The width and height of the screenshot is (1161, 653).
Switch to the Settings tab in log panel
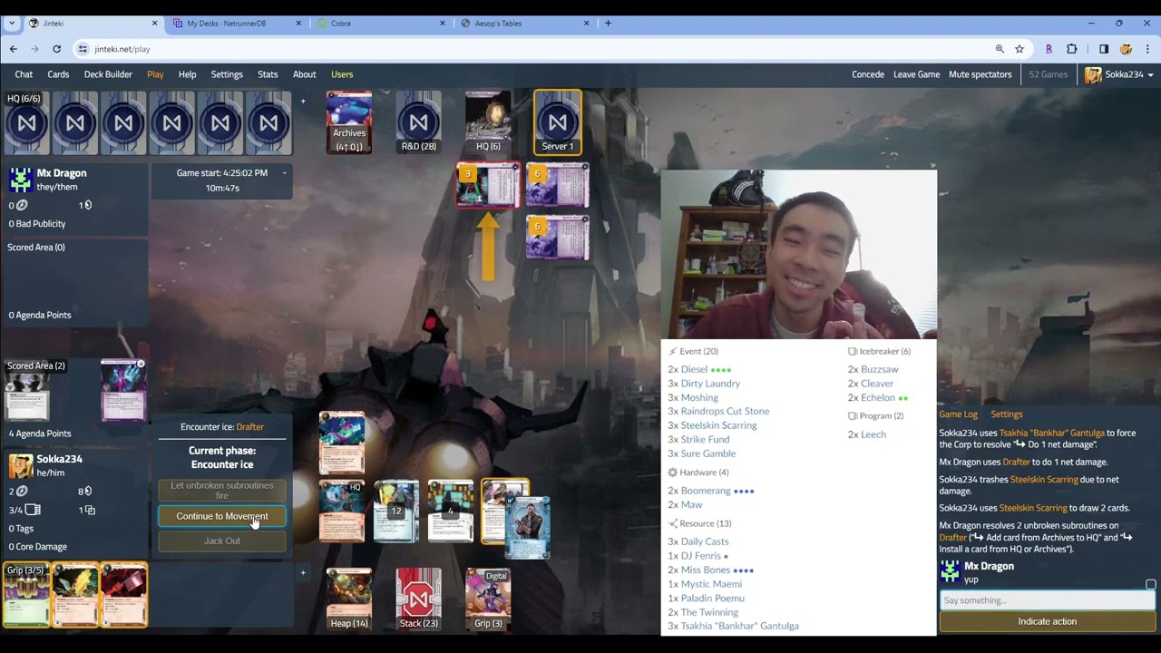point(1006,414)
